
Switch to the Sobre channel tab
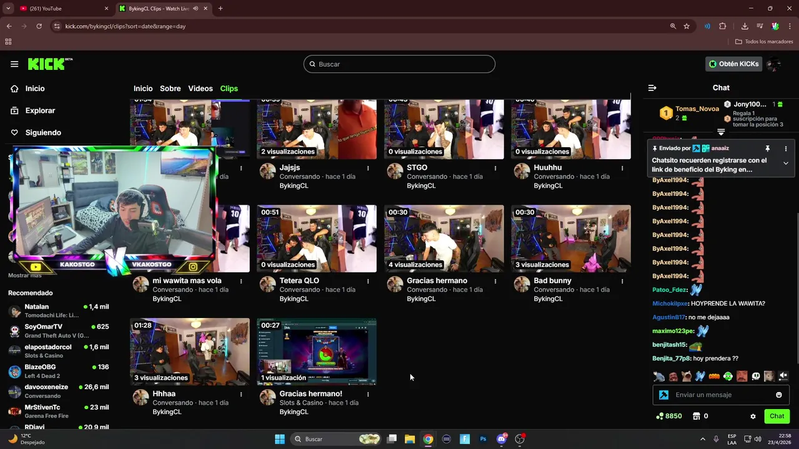click(x=170, y=89)
